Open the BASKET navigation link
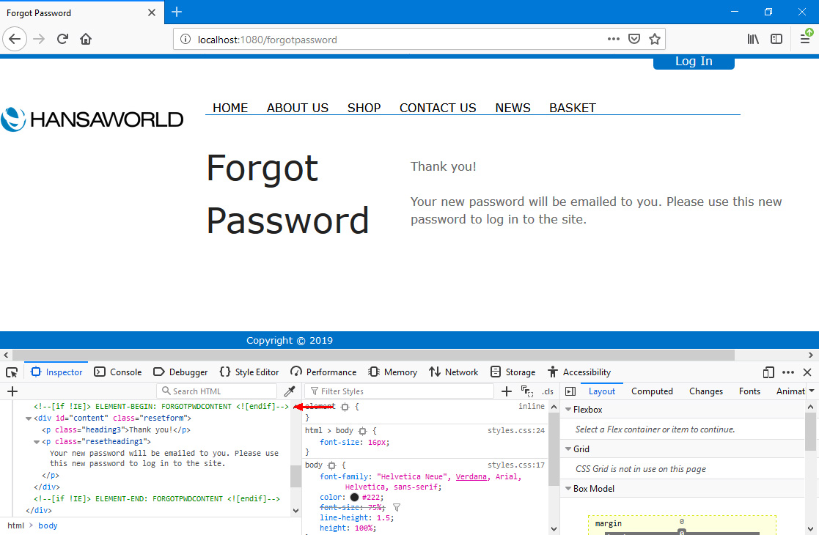The width and height of the screenshot is (819, 535). click(x=573, y=108)
